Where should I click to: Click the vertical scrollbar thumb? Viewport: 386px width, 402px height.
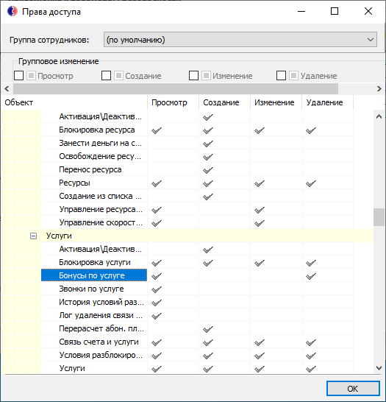click(379, 217)
